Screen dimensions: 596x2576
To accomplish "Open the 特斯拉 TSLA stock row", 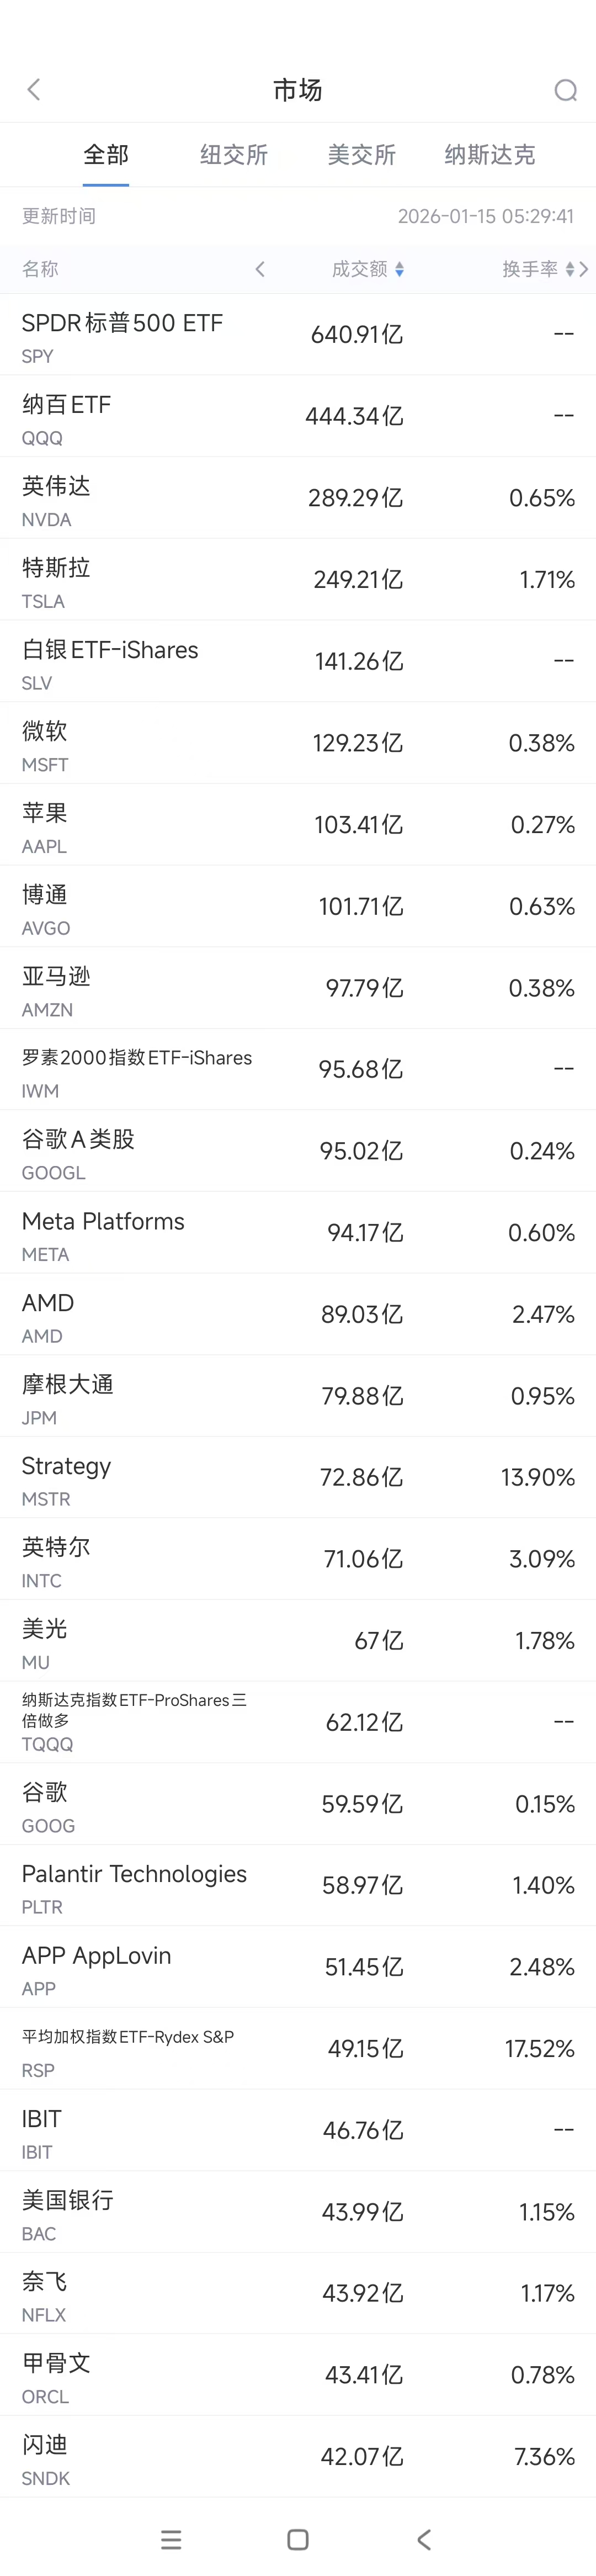I will click(298, 580).
